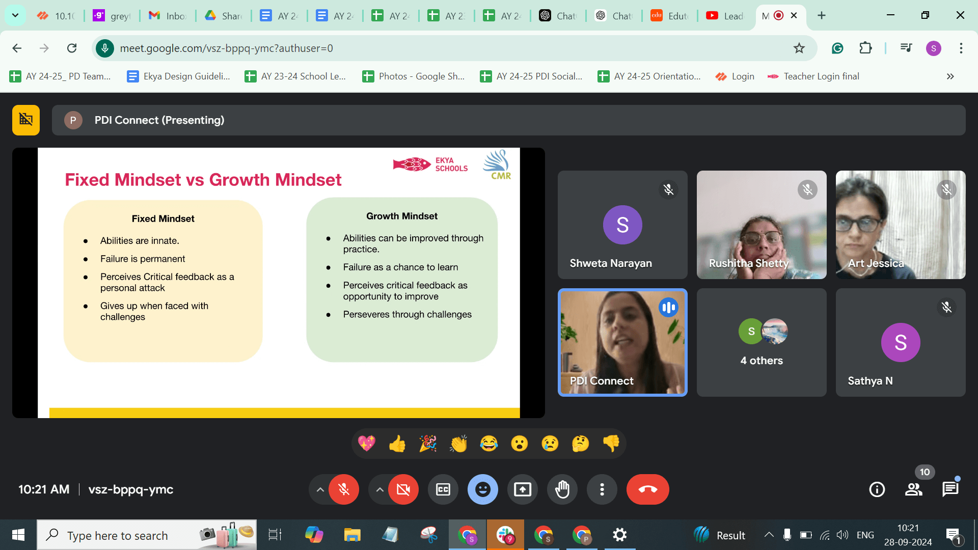Open meeting details info icon

[x=877, y=489]
